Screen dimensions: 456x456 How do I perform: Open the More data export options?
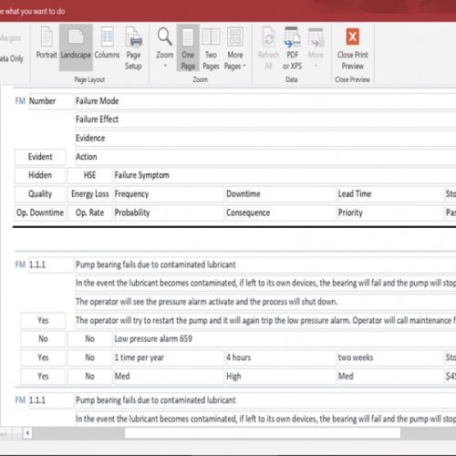click(x=316, y=47)
